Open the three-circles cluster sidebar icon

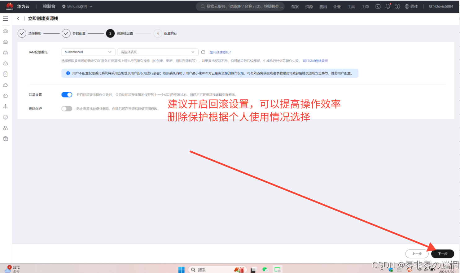click(x=6, y=128)
